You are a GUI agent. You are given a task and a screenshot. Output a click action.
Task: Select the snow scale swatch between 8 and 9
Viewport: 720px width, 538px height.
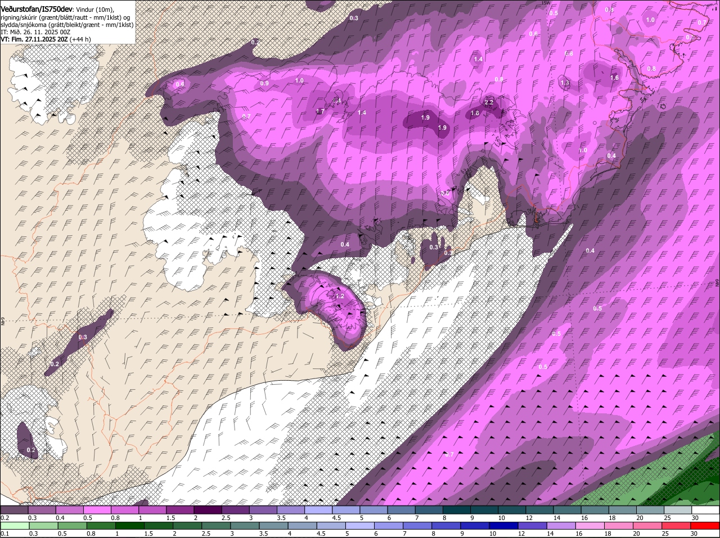pos(456,510)
